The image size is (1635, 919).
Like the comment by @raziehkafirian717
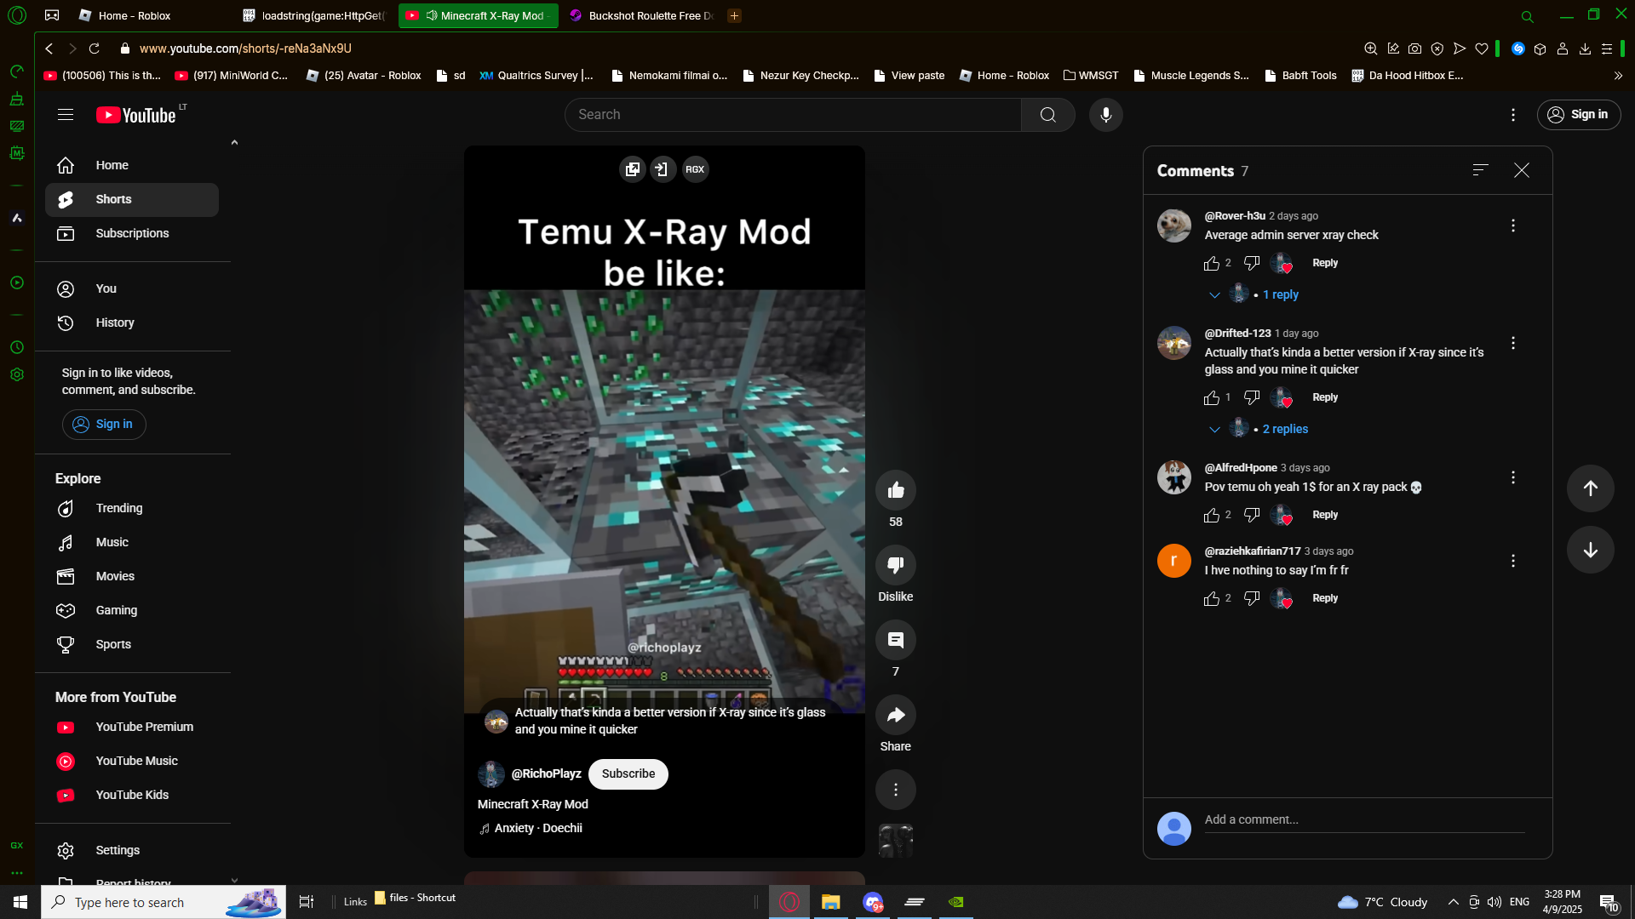pos(1212,599)
